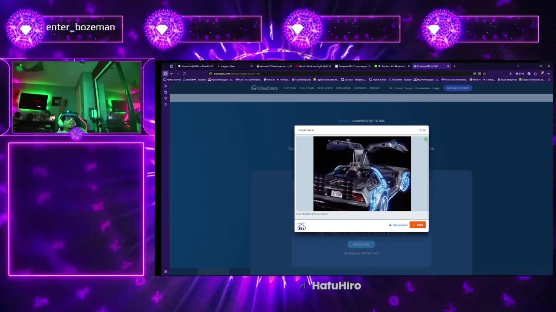This screenshot has width=556, height=312.
Task: Click the uploaded DeLorean GIF preview
Action: tap(362, 173)
